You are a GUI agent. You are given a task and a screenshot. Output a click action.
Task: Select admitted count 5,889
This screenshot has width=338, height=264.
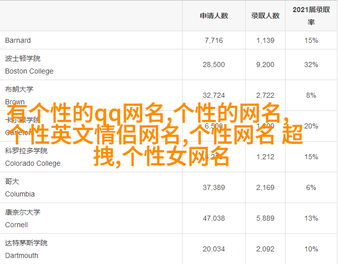point(265,218)
